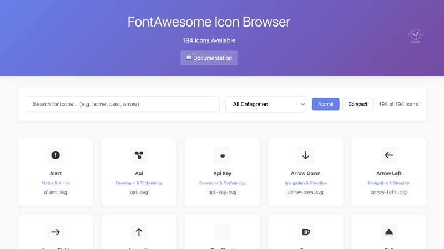Click Developer & Technology under Api

[x=139, y=183]
